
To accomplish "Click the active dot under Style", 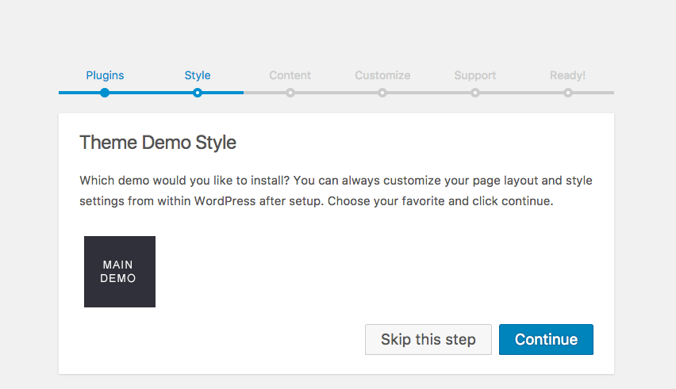I will pos(198,93).
